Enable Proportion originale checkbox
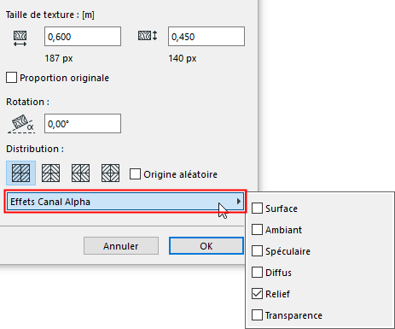Screen dimensions: 395x329 [11, 78]
